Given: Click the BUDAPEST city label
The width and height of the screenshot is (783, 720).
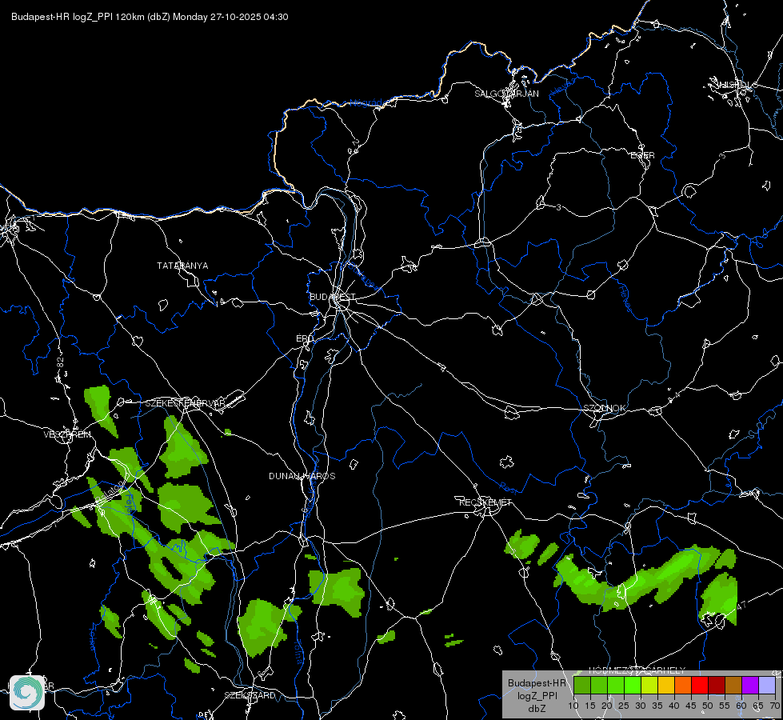Looking at the screenshot, I should coord(332,297).
